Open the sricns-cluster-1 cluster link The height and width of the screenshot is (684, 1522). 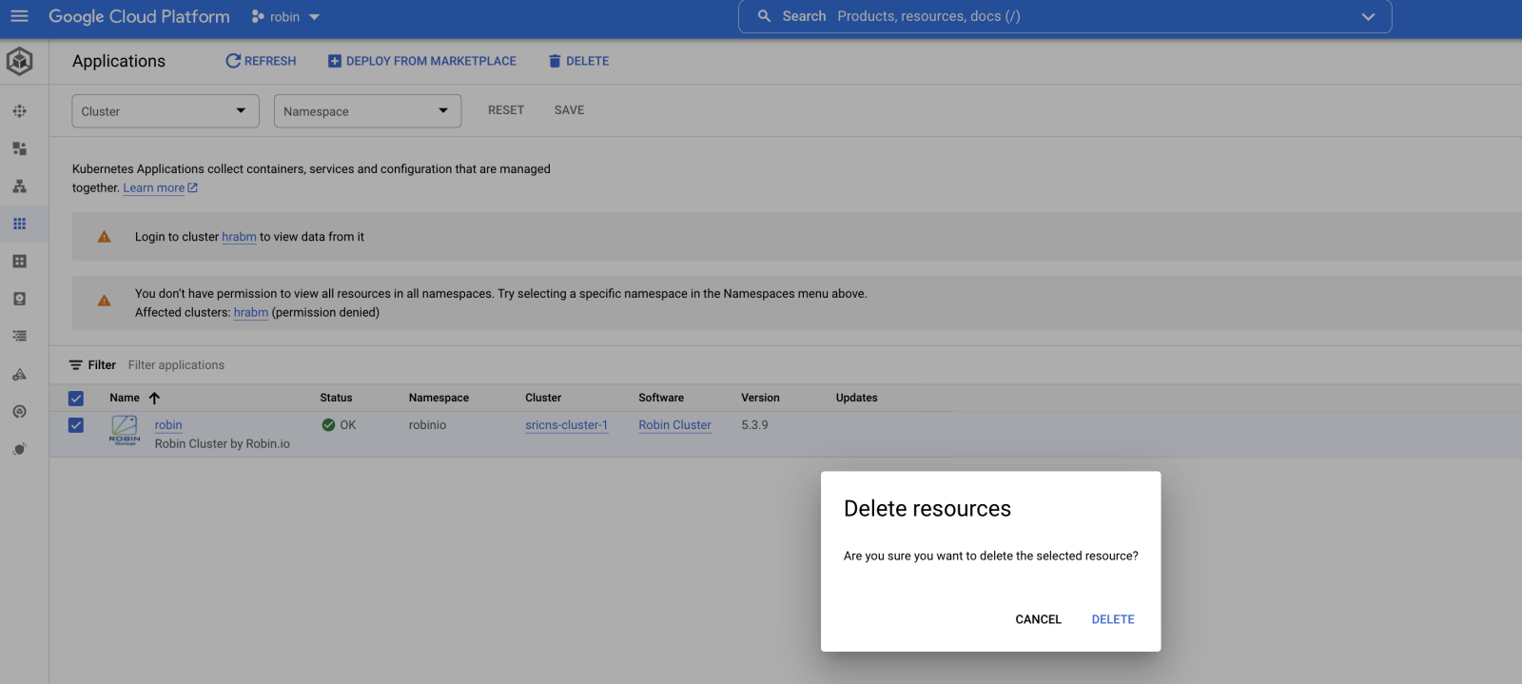pos(566,425)
